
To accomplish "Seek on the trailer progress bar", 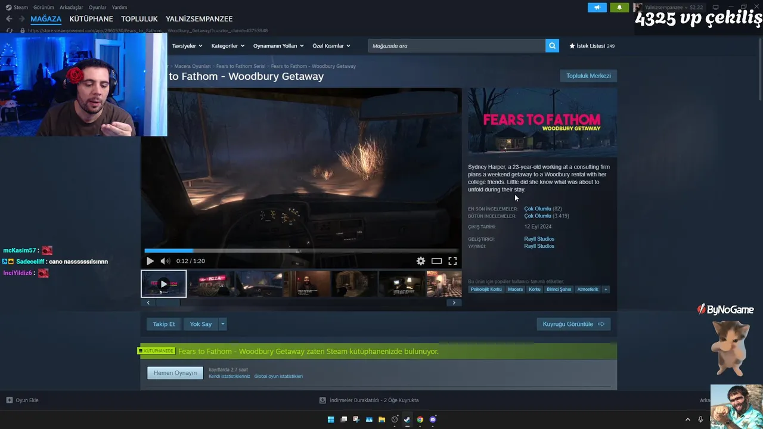I will click(301, 251).
